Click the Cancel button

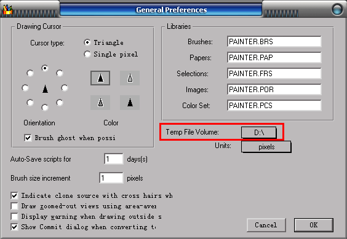(266, 225)
